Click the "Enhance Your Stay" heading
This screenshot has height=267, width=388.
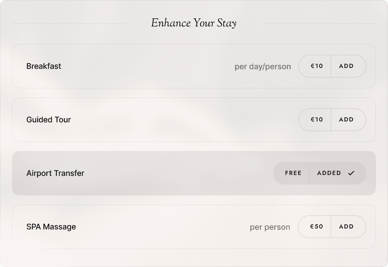pyautogui.click(x=194, y=23)
